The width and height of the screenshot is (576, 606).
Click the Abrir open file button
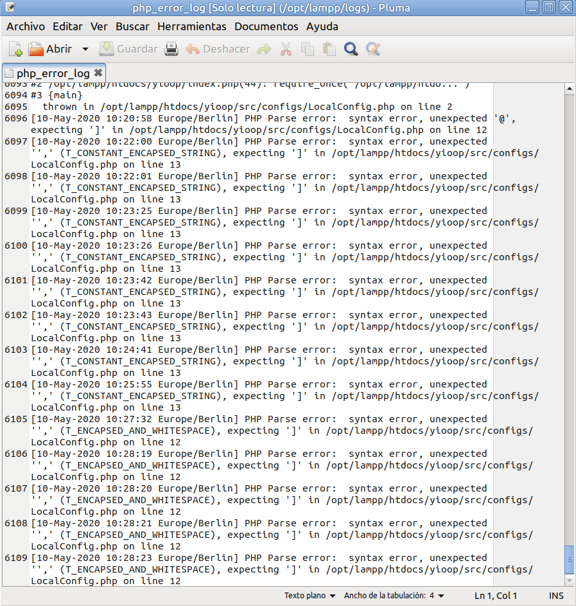50,49
